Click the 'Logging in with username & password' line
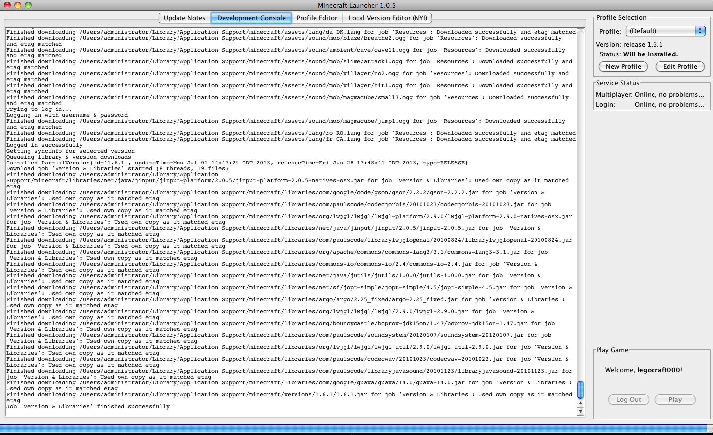 pyautogui.click(x=67, y=115)
